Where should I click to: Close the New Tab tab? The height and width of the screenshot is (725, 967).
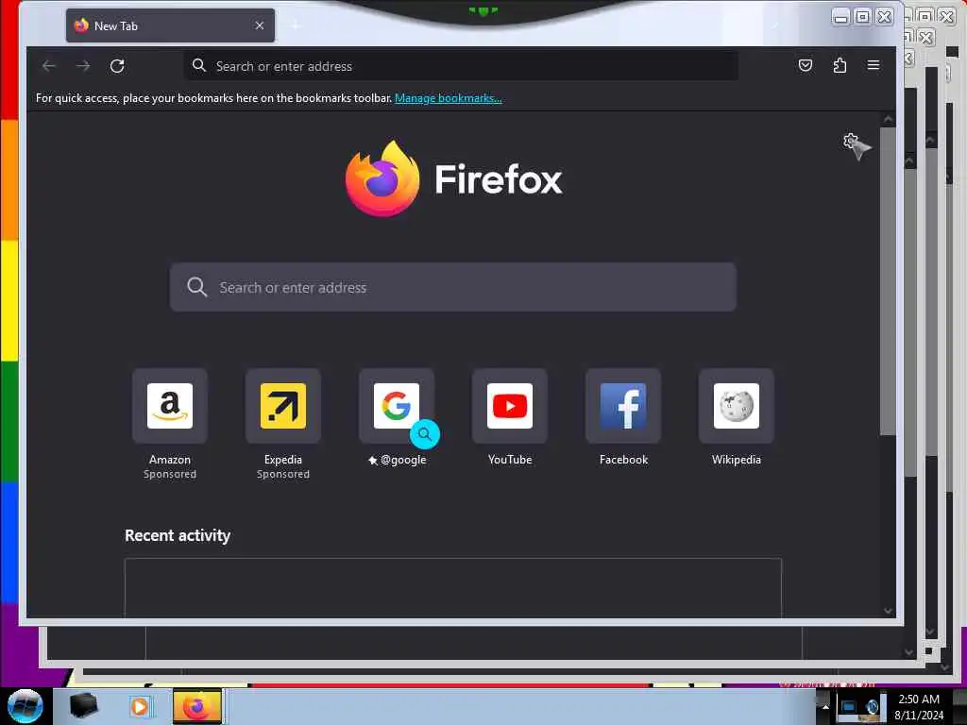click(x=260, y=25)
